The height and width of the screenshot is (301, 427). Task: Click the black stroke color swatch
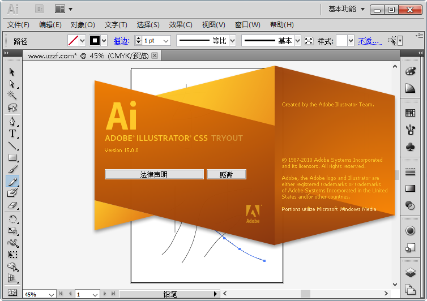[95, 41]
